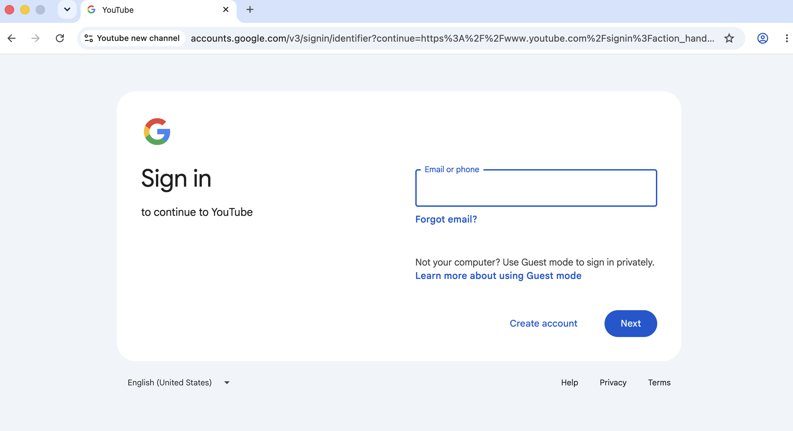
Task: Click the address bar URL
Action: [x=452, y=38]
